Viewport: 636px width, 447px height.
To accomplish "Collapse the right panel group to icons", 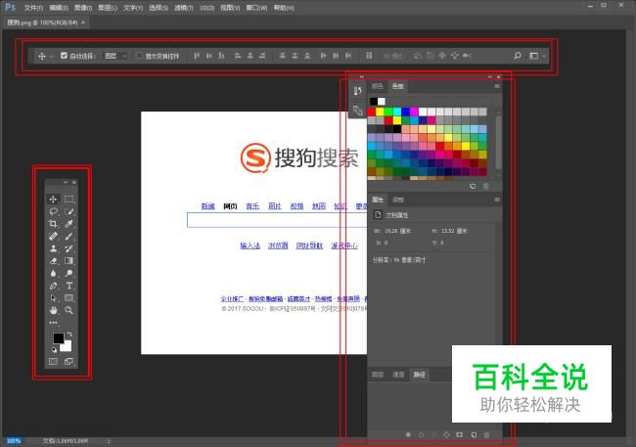I will pos(489,76).
